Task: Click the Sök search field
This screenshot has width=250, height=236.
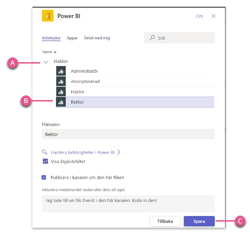Action: coord(179,38)
